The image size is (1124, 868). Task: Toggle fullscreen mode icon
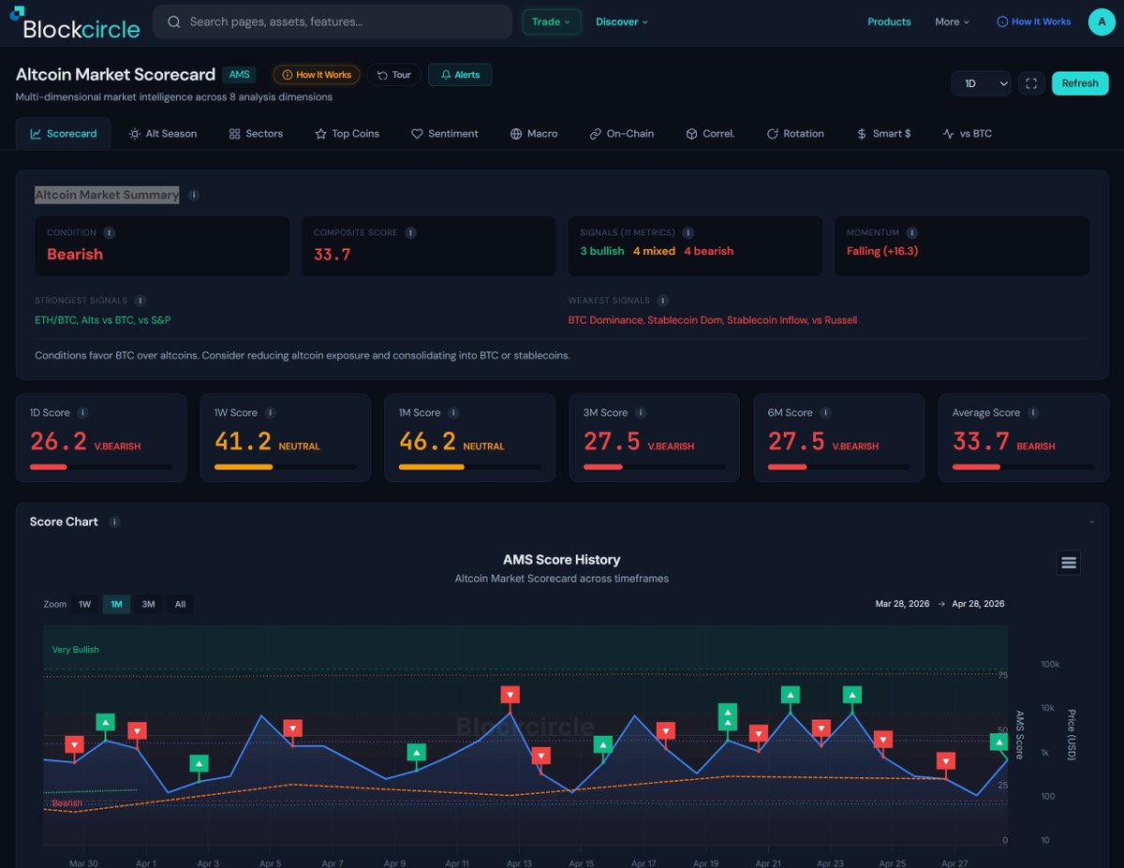tap(1031, 83)
